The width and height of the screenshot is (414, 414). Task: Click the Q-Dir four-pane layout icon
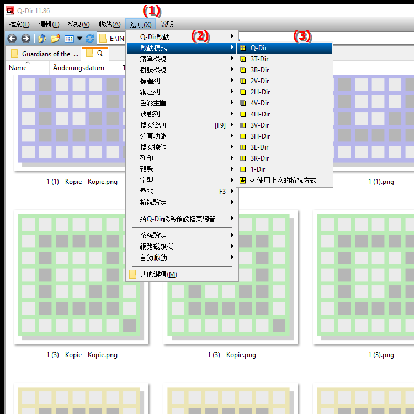point(243,48)
